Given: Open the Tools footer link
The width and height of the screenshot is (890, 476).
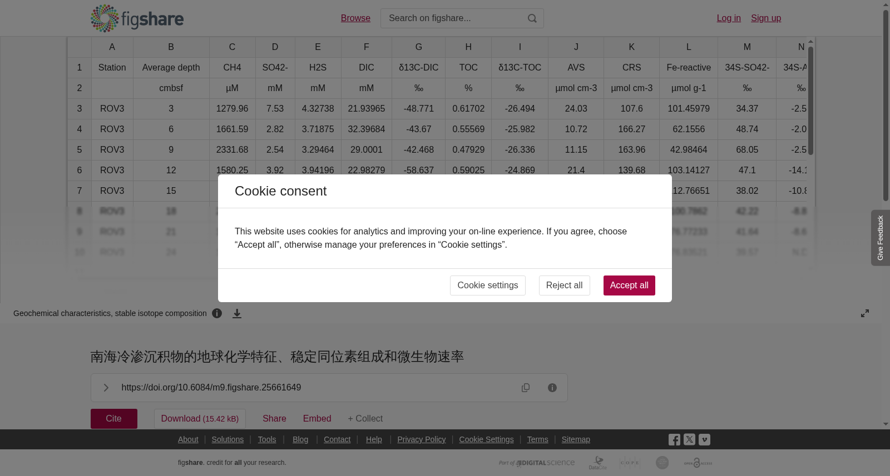Looking at the screenshot, I should 267,439.
